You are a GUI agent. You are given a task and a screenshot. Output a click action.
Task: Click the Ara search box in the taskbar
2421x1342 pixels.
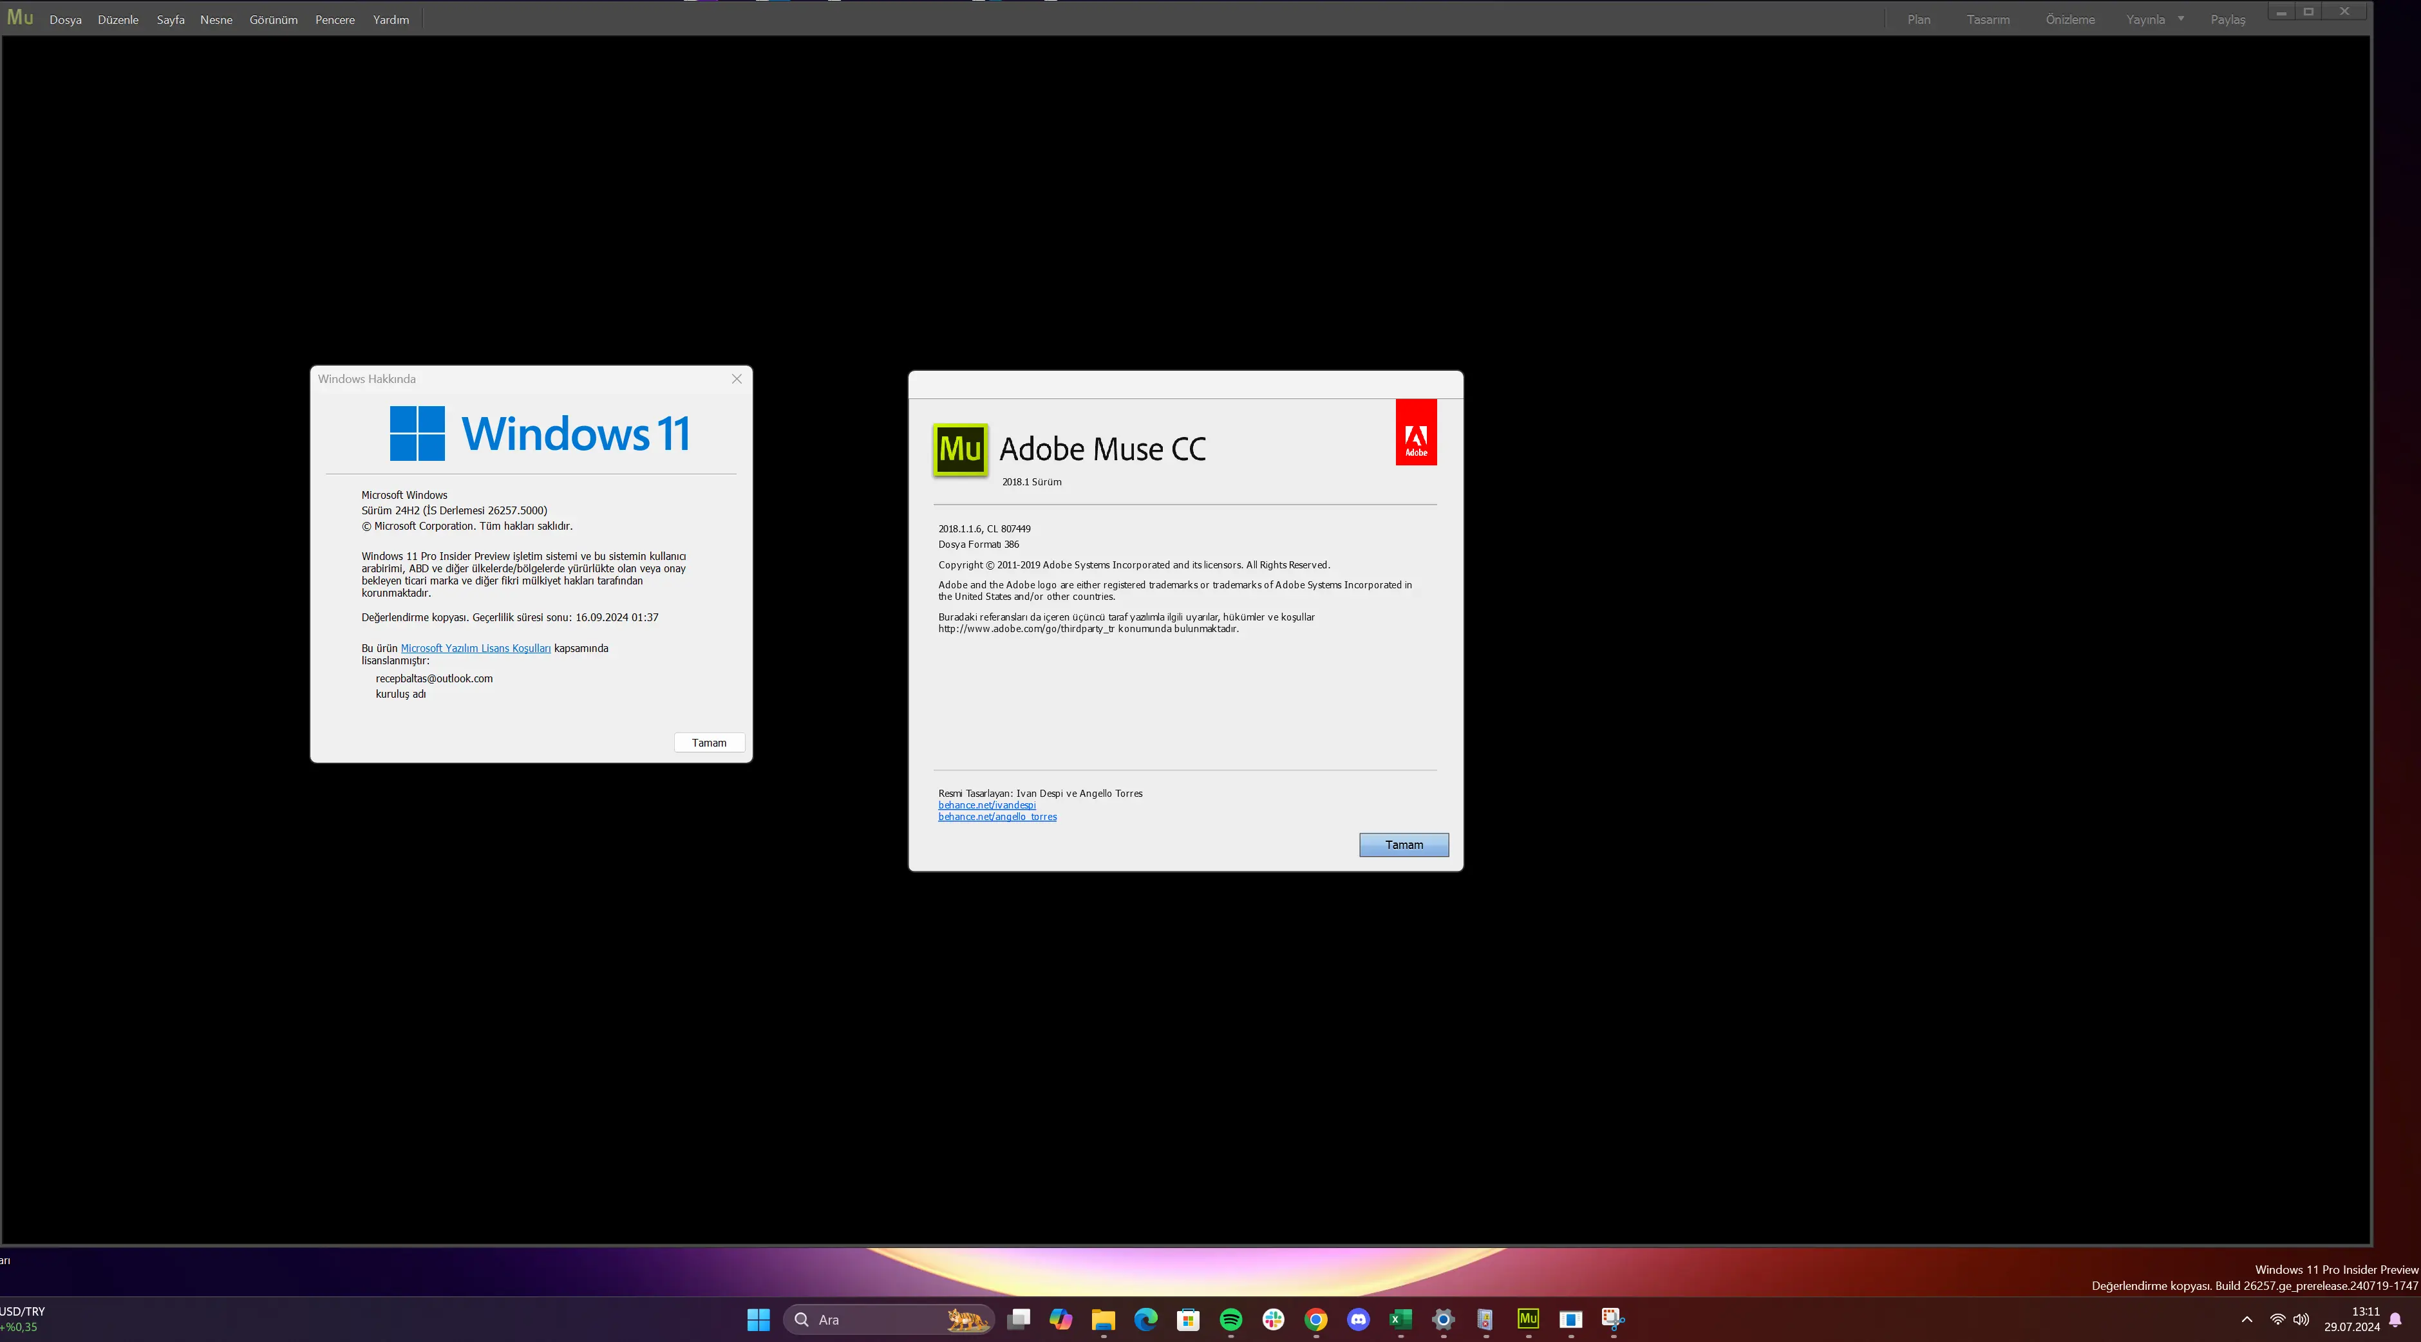pyautogui.click(x=888, y=1319)
